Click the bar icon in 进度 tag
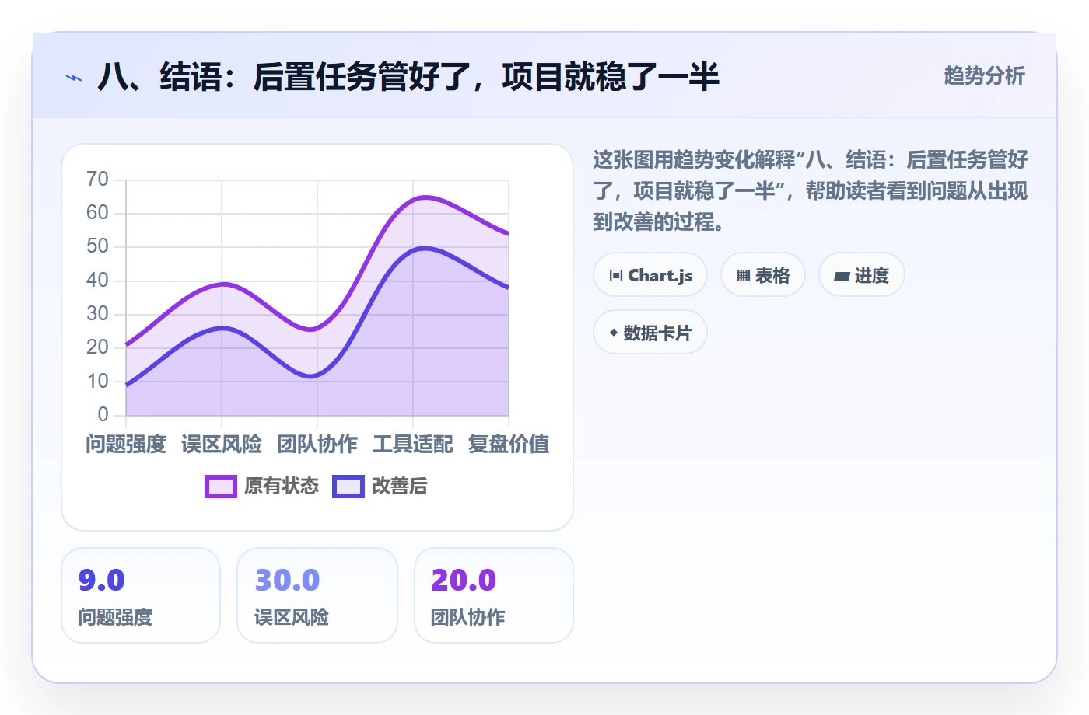The image size is (1089, 715). pyautogui.click(x=842, y=276)
